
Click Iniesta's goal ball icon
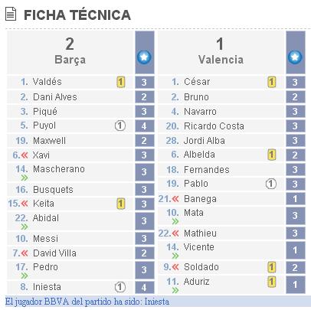coord(120,287)
